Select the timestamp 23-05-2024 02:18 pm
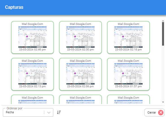This screenshot has width=166, height=117. pos(128,50)
